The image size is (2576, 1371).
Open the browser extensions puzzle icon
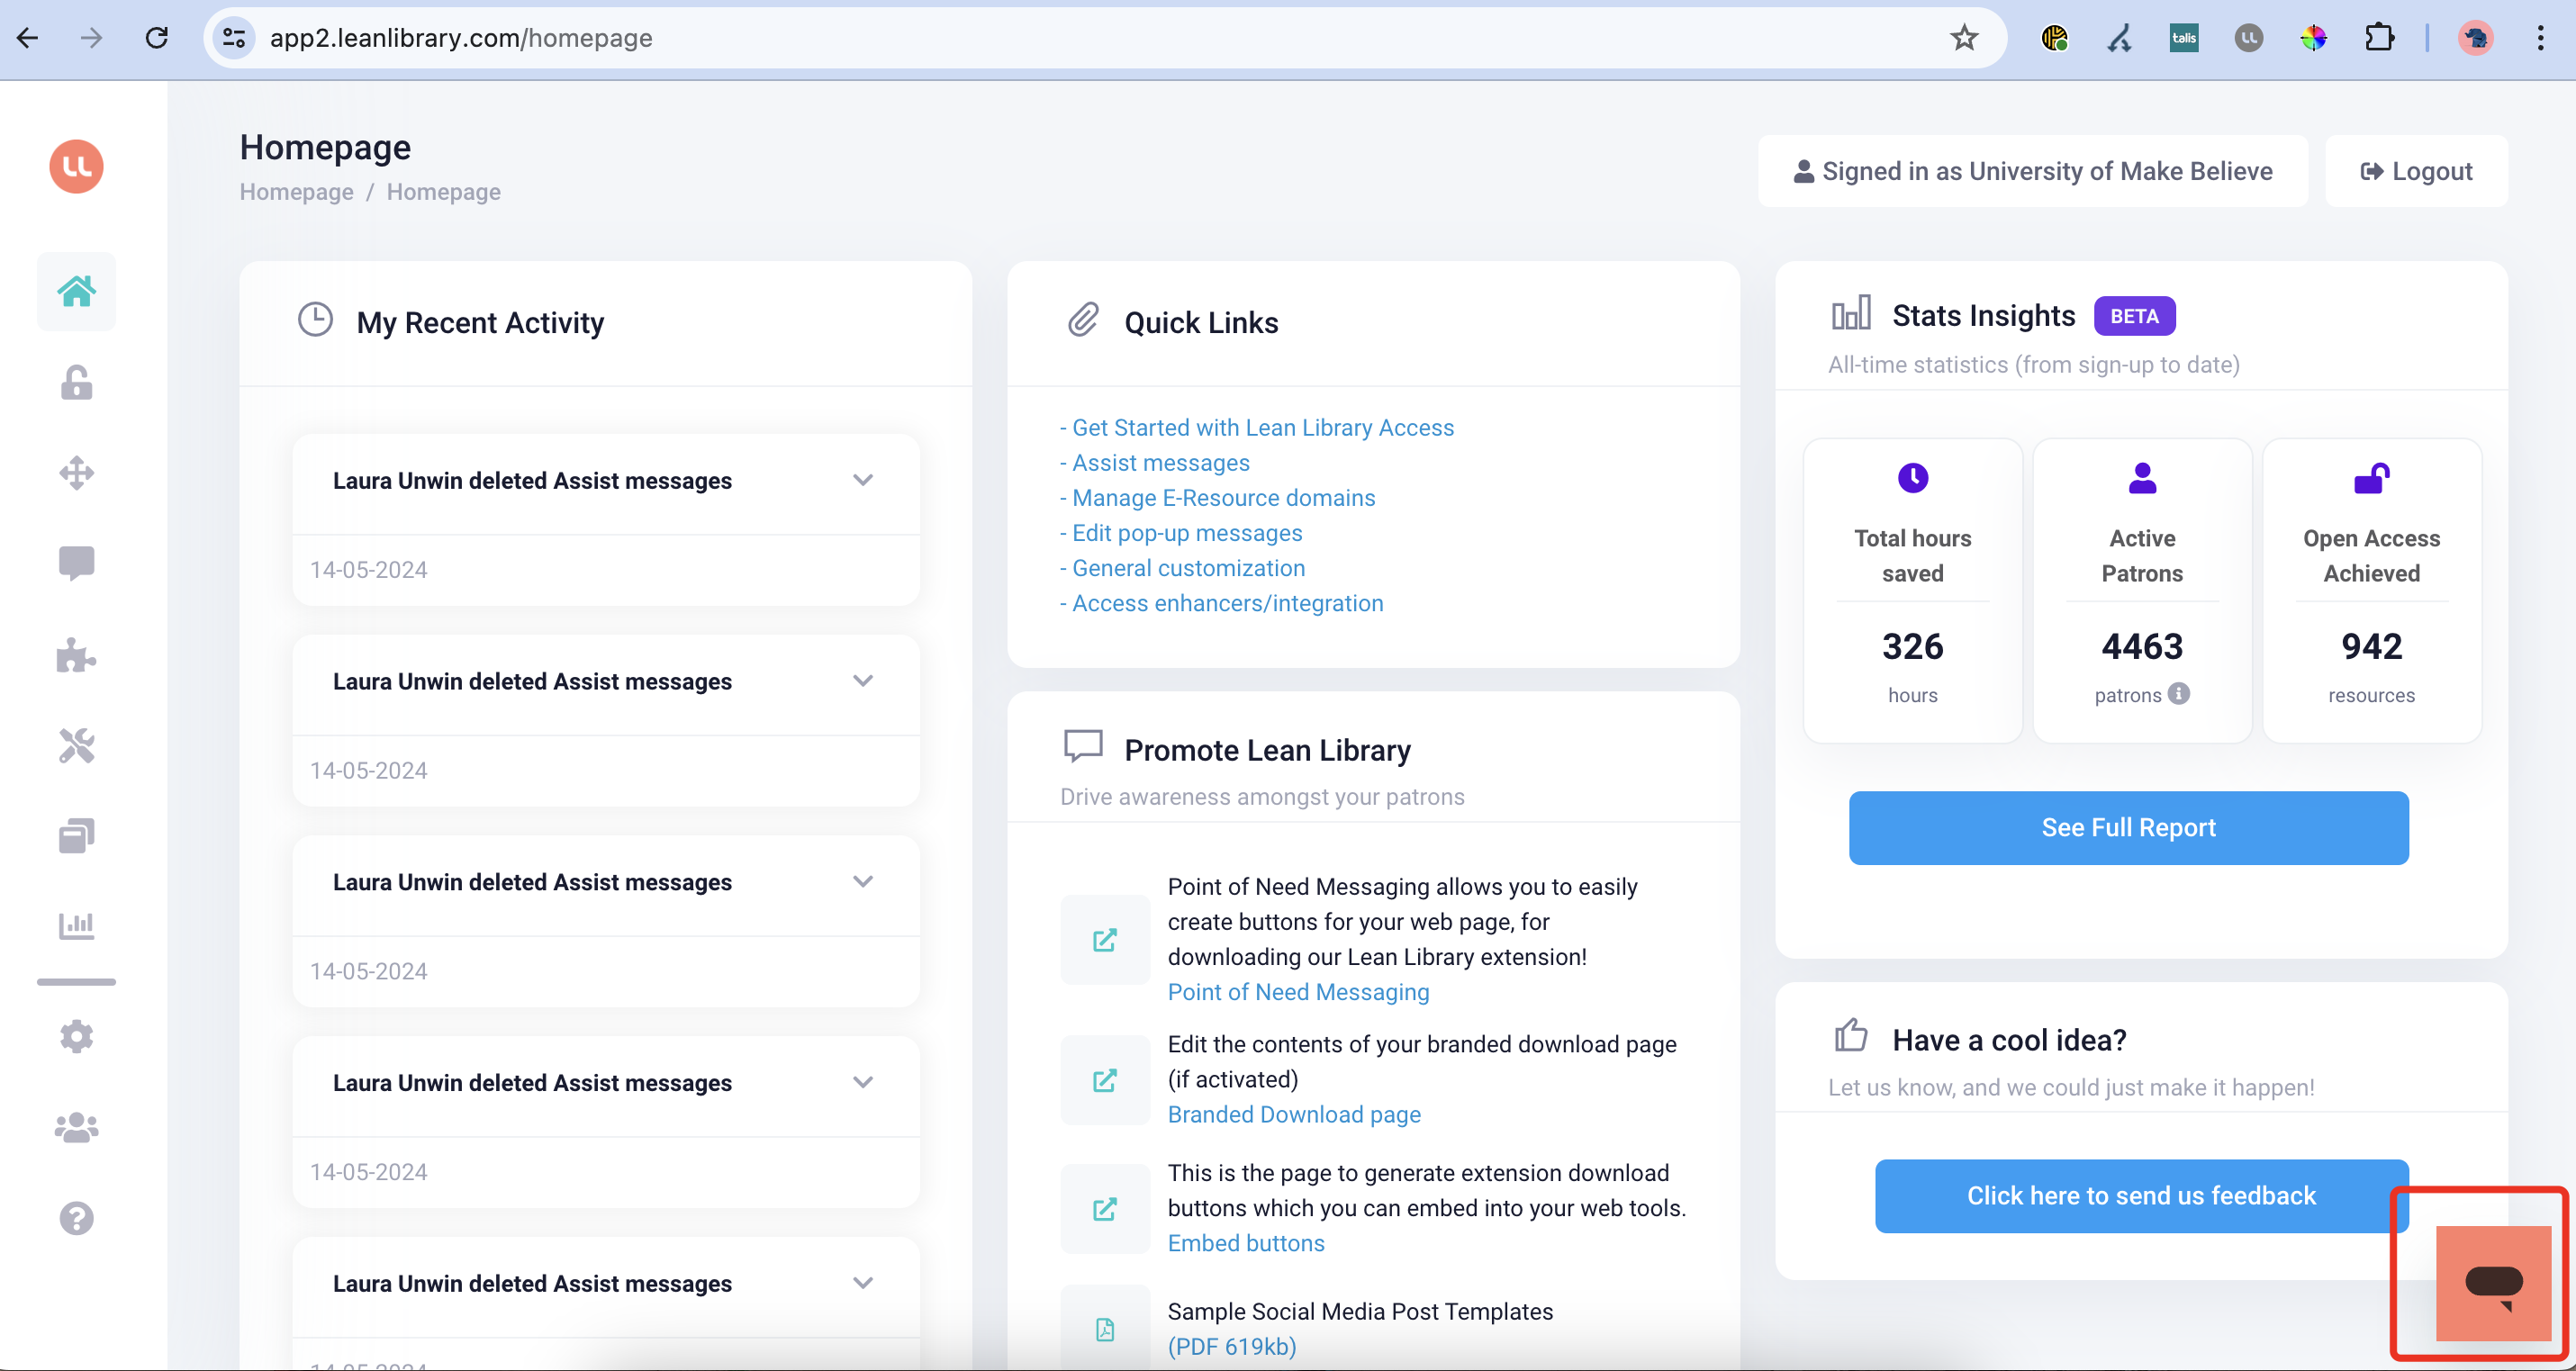2379,38
